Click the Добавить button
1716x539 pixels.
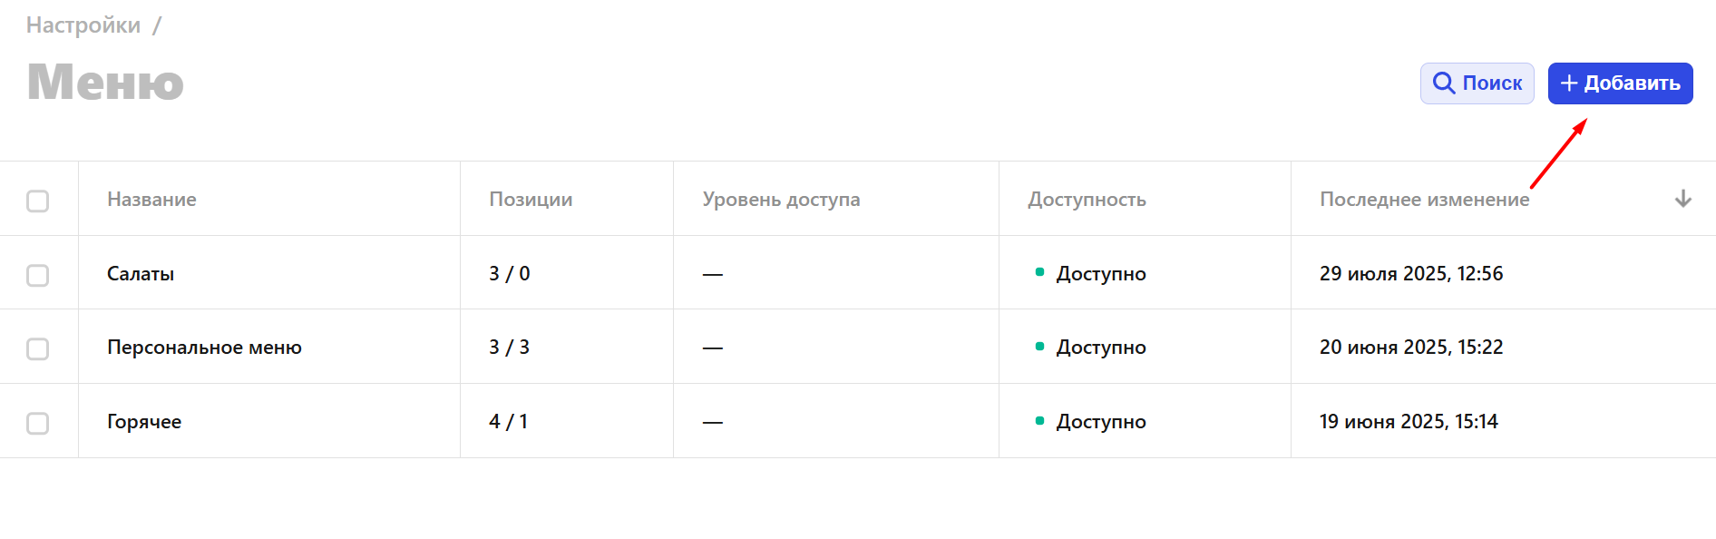tap(1620, 83)
